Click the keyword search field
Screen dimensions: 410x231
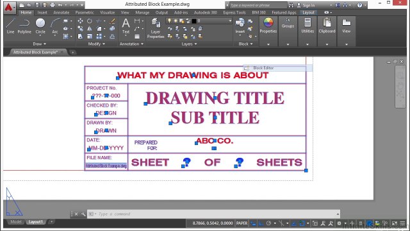(x=258, y=5)
